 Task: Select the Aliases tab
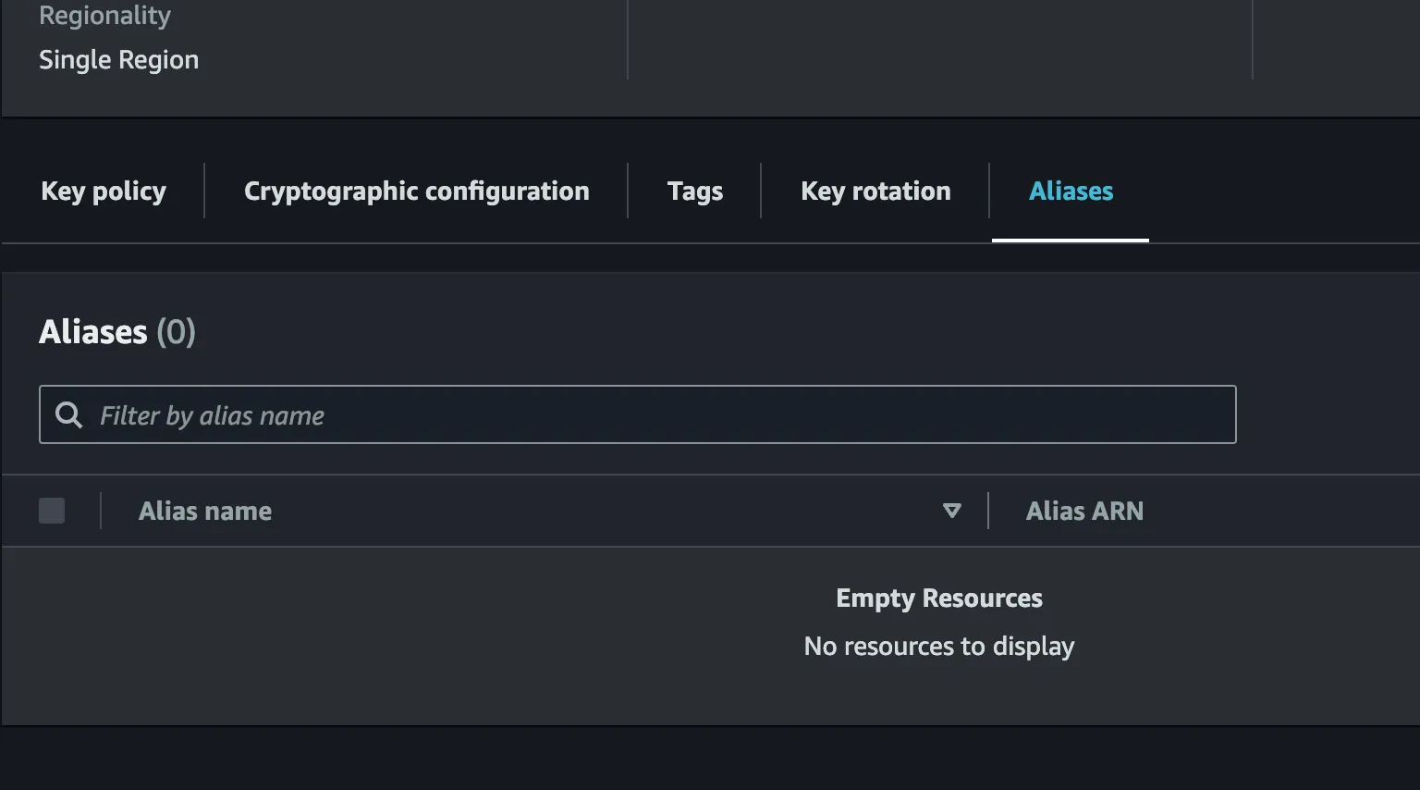tap(1071, 191)
